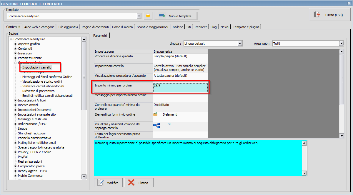Viewport: 353px width, 195px height.
Task: Click parameters grid scrollbar down arrow
Action: click(342, 136)
